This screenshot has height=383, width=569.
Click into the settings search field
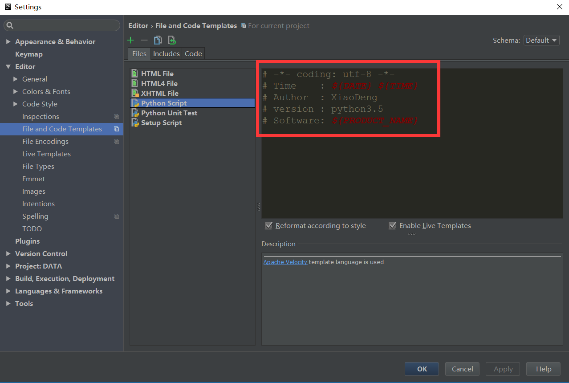point(62,25)
